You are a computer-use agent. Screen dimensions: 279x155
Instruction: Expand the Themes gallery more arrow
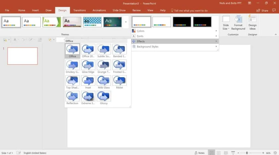(126, 22)
